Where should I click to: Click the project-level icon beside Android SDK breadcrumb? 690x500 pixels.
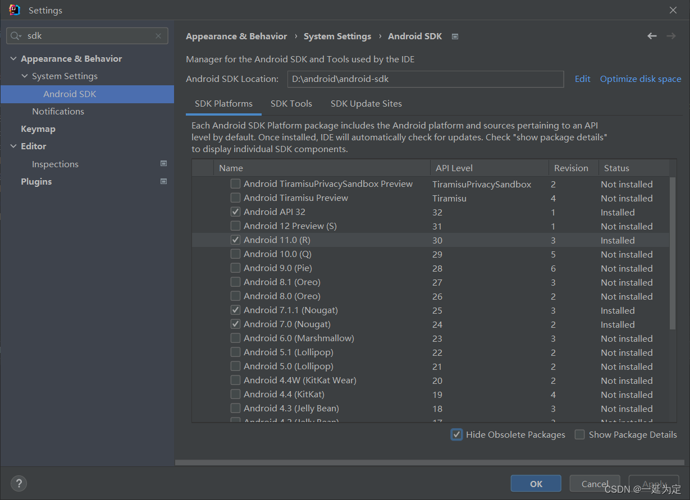(x=455, y=36)
